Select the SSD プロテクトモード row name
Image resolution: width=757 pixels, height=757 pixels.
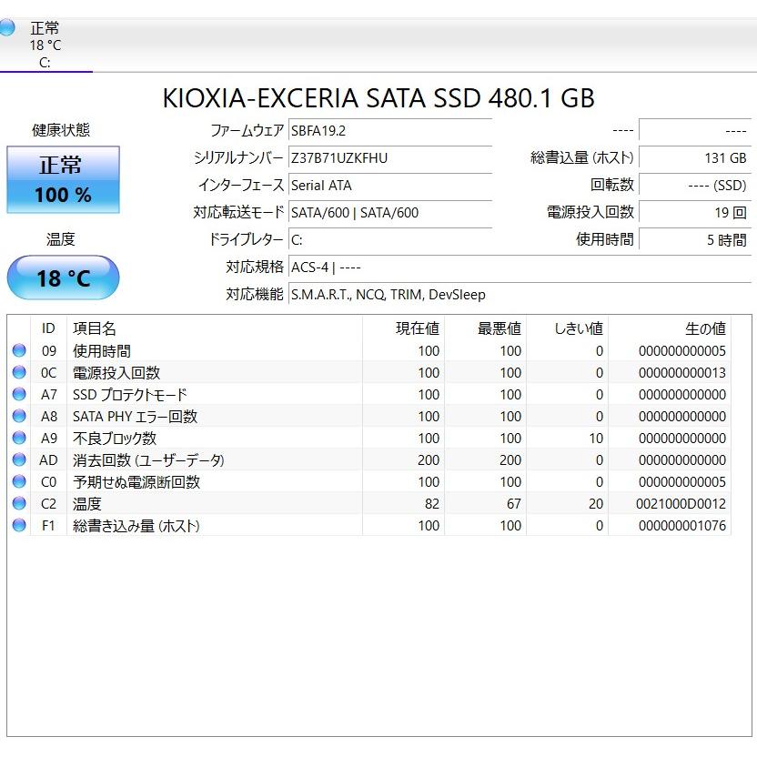tap(129, 395)
